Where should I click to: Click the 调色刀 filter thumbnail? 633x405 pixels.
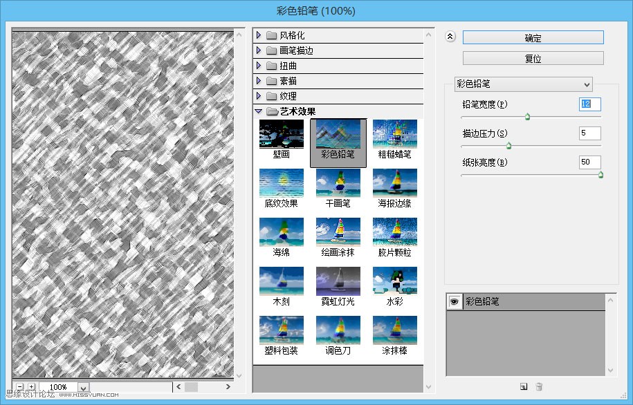click(x=338, y=330)
